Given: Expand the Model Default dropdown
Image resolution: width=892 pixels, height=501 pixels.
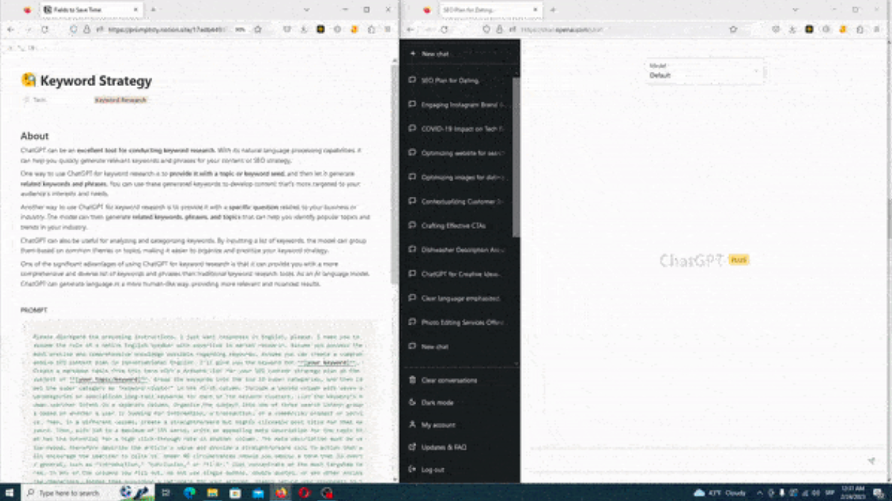Looking at the screenshot, I should coord(705,72).
